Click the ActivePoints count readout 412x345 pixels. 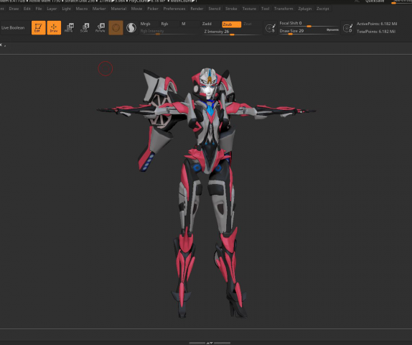pos(377,24)
